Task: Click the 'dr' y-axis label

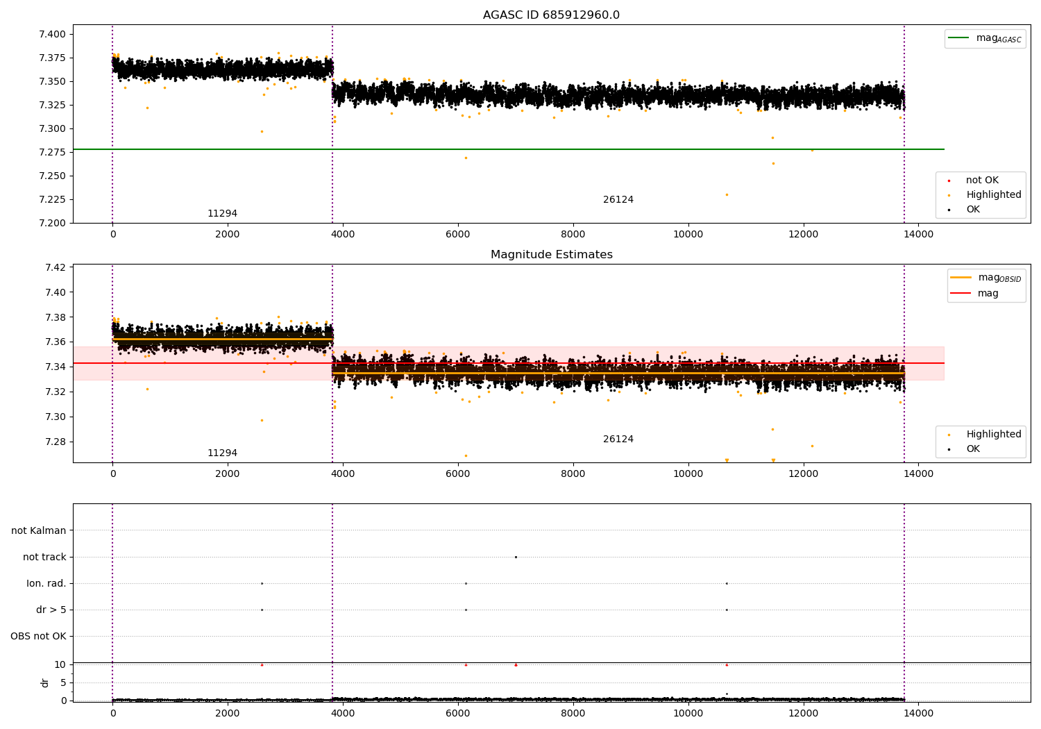Action: click(45, 682)
